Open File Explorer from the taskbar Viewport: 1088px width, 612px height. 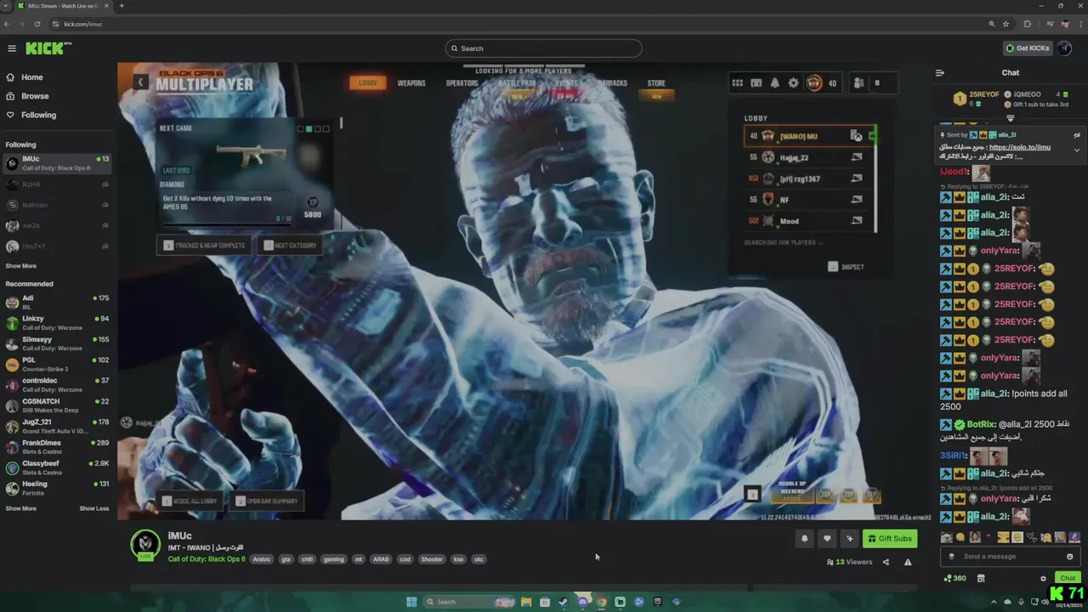tap(526, 602)
